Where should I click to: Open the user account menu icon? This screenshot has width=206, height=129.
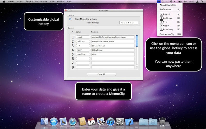coord(197,2)
